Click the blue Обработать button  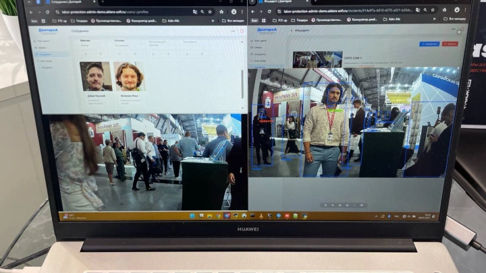(429, 44)
